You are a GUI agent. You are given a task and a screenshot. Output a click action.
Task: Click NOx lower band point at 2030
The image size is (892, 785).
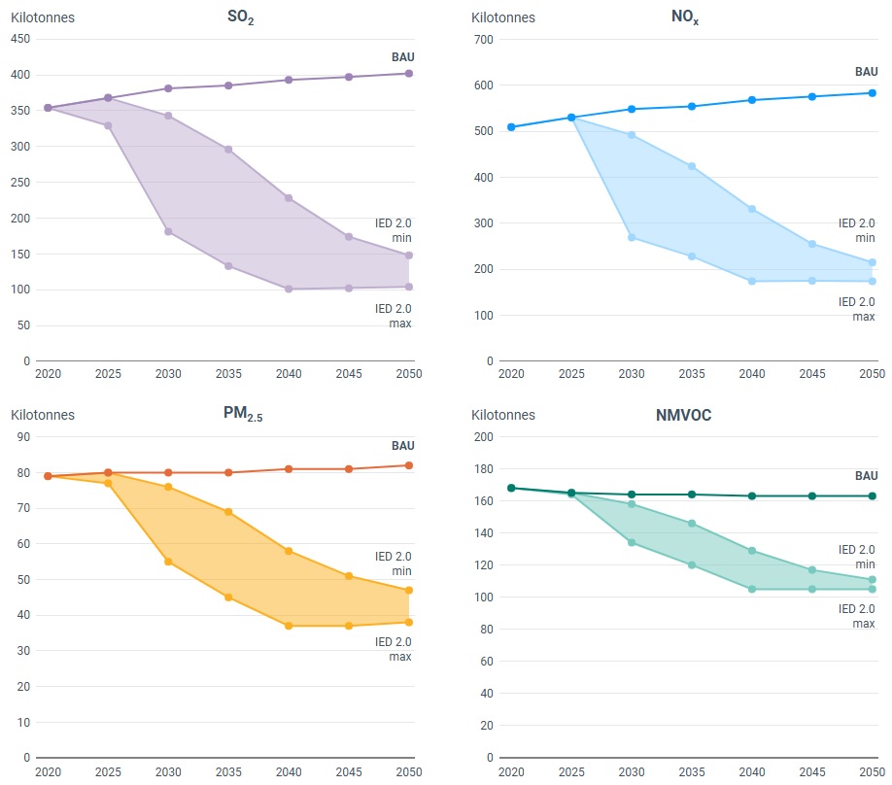(632, 237)
